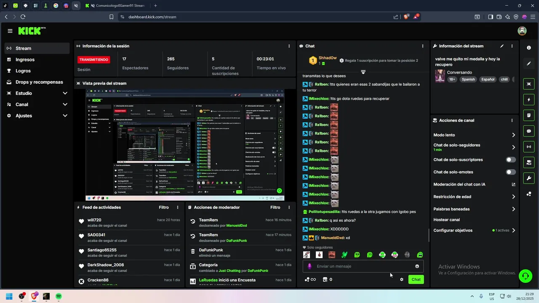Open a new browser tab
Viewport: 539px width, 303px height.
[155, 5]
